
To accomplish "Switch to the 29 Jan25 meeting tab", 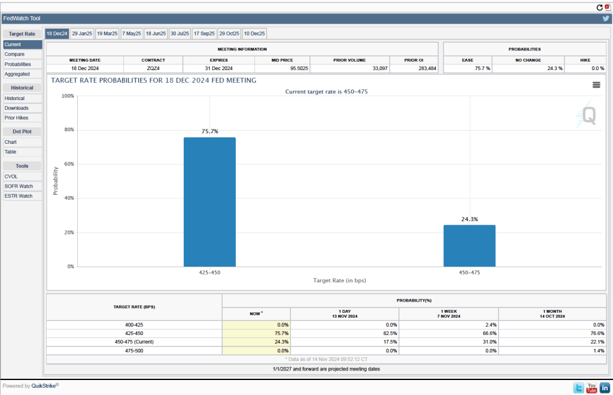I will 82,34.
